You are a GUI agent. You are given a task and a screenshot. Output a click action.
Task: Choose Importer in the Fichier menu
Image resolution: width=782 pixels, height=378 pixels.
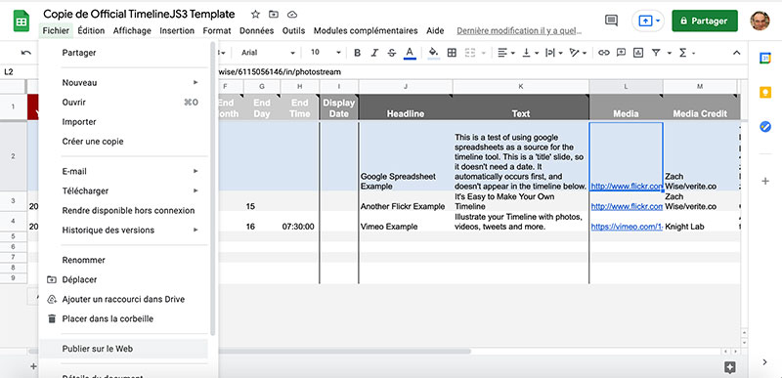tap(123, 121)
